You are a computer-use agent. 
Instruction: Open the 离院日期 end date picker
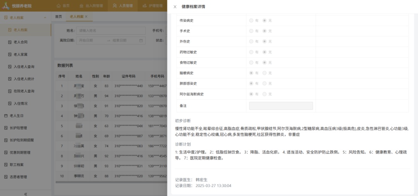[x=124, y=40]
